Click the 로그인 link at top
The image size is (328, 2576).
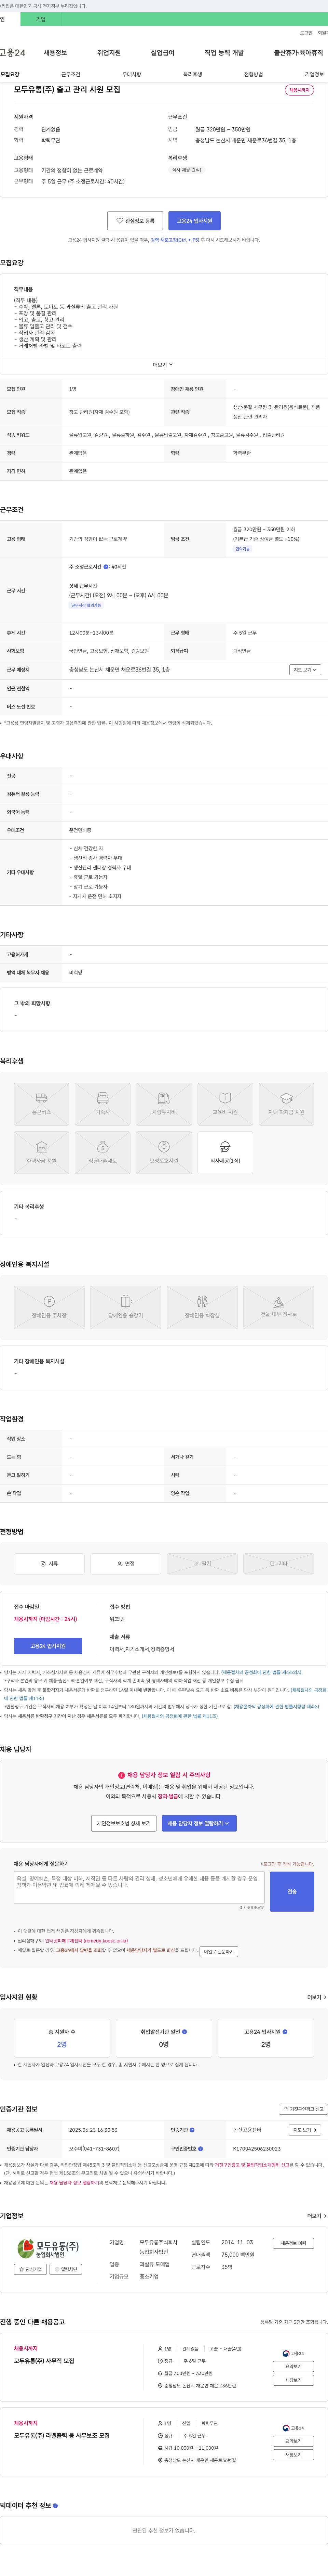306,33
